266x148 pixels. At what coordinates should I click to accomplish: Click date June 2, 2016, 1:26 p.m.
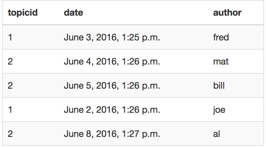[112, 110]
